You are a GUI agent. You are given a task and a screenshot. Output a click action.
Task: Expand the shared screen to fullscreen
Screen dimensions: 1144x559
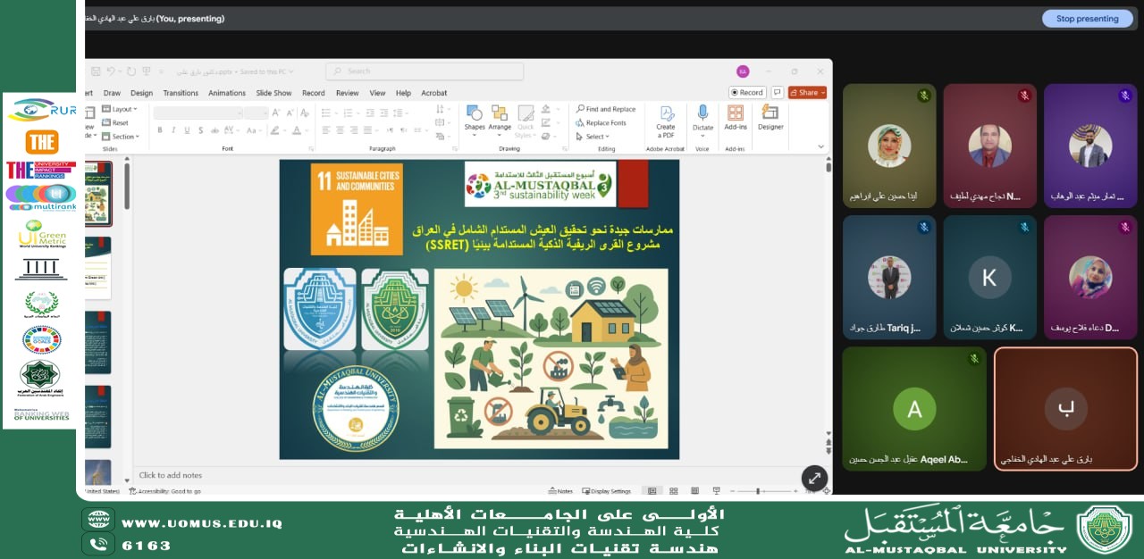coord(814,478)
